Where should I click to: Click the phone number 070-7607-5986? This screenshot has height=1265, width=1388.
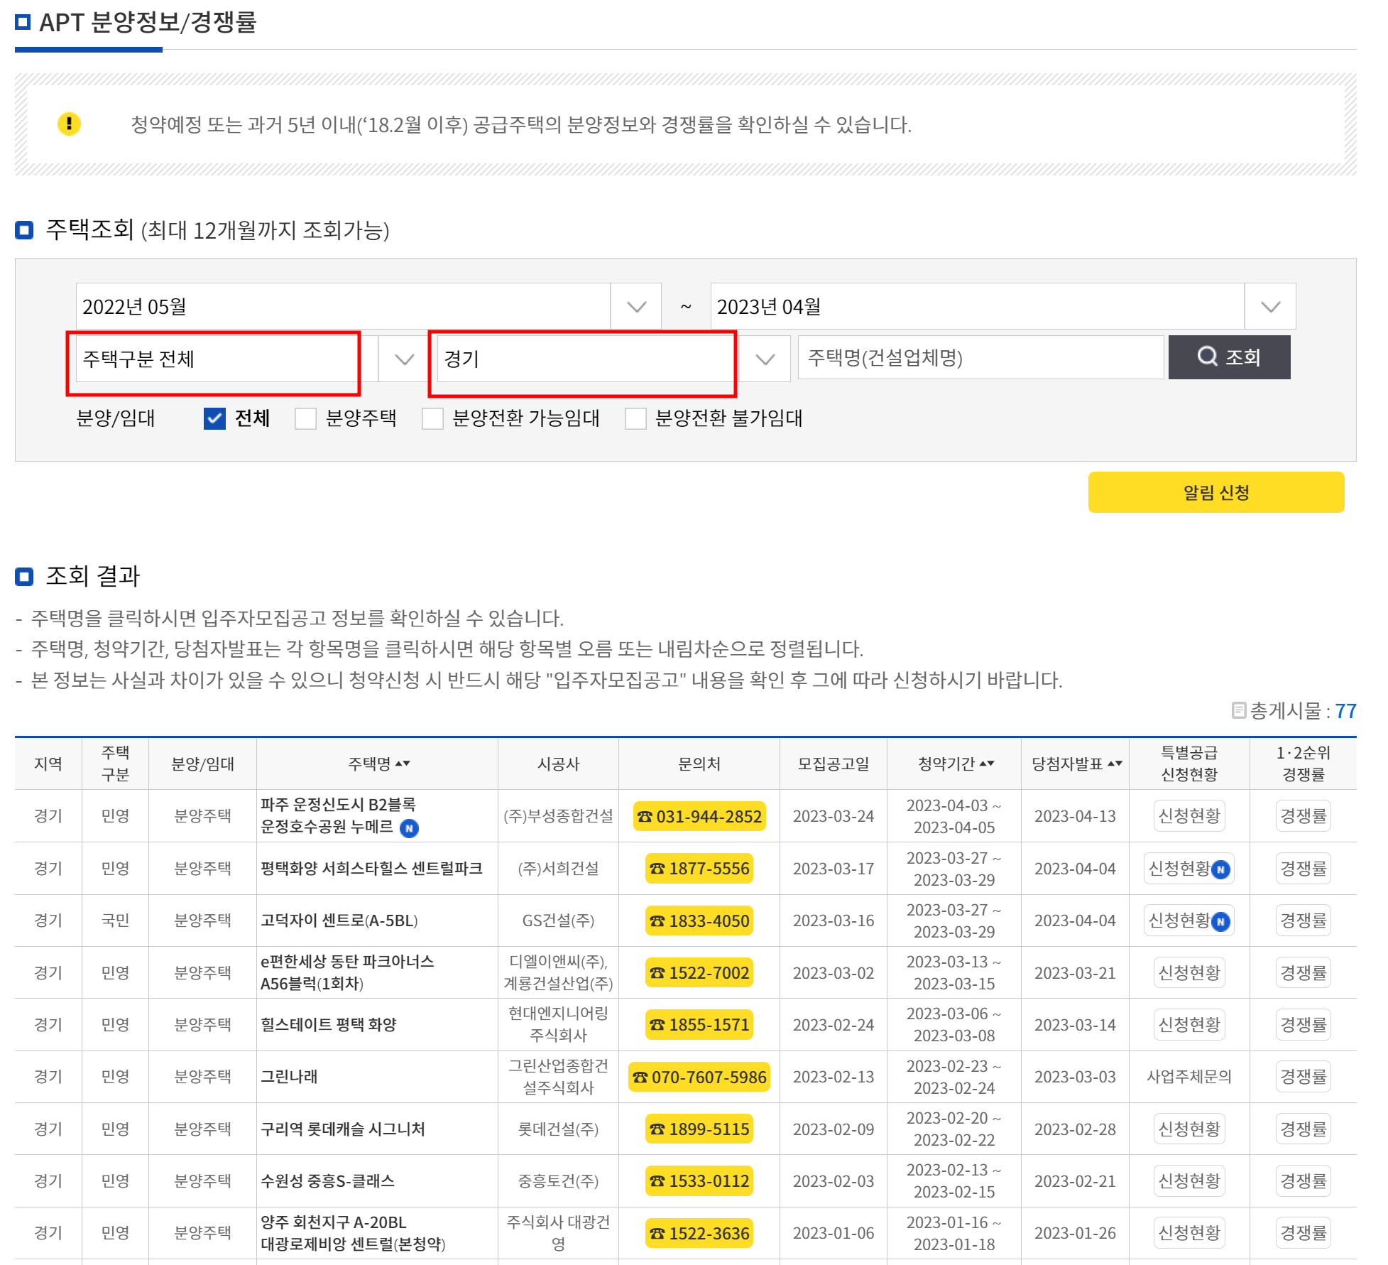click(699, 1077)
